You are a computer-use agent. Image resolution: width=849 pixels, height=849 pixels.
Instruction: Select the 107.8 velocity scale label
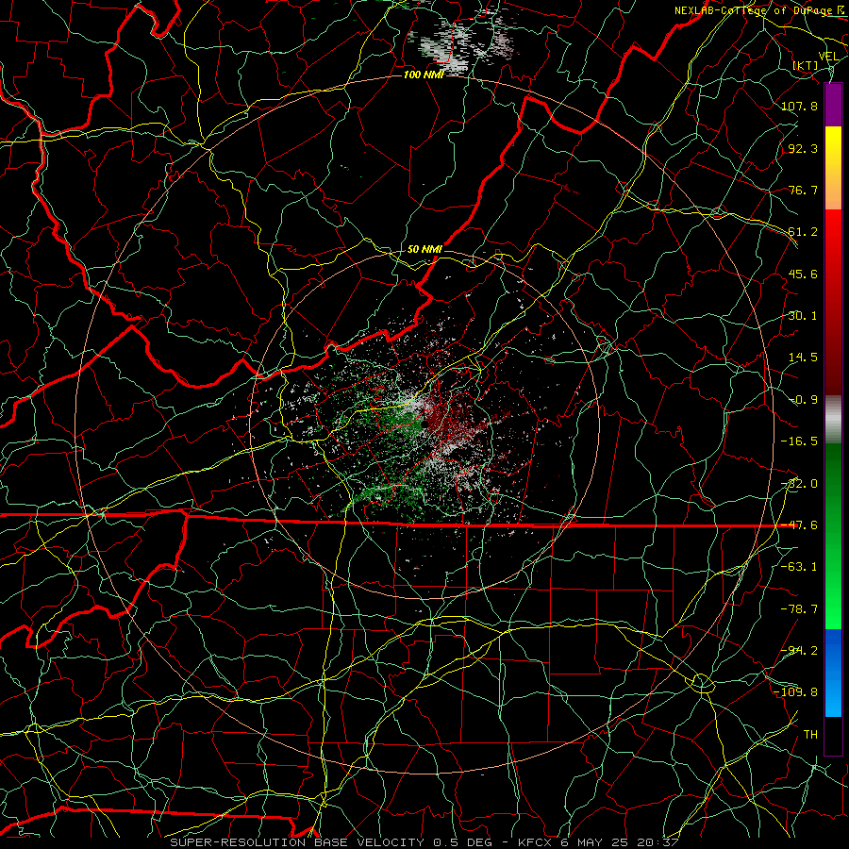point(799,106)
